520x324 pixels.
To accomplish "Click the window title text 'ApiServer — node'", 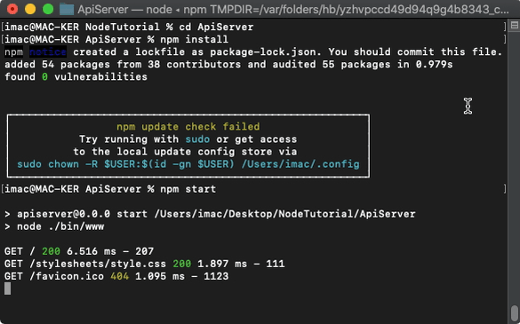I will tap(124, 9).
